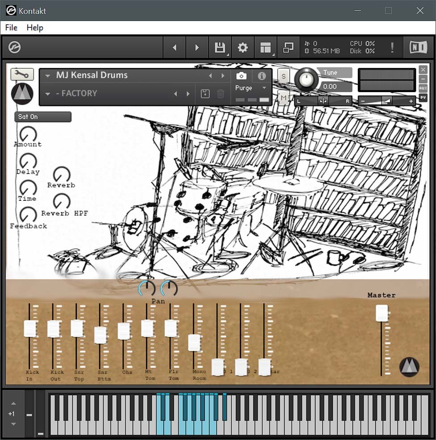Viewport: 436px width, 440px height.
Task: Open the Help menu
Action: tap(35, 28)
